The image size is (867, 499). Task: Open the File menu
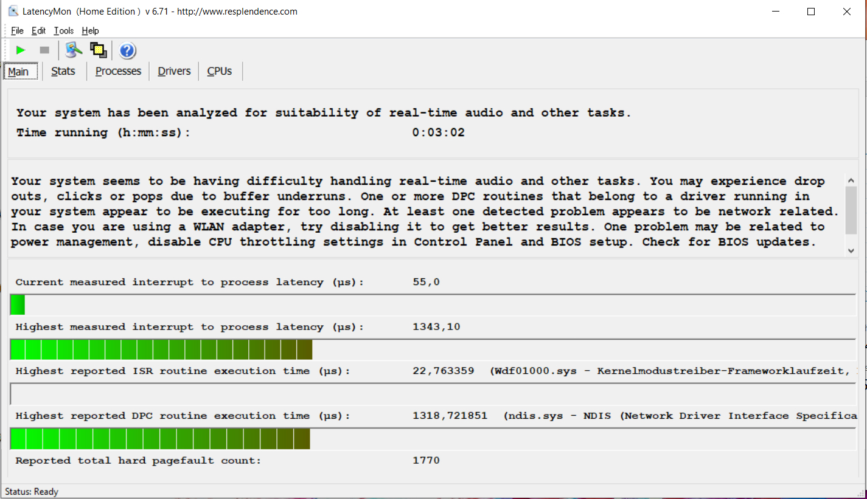pos(17,30)
